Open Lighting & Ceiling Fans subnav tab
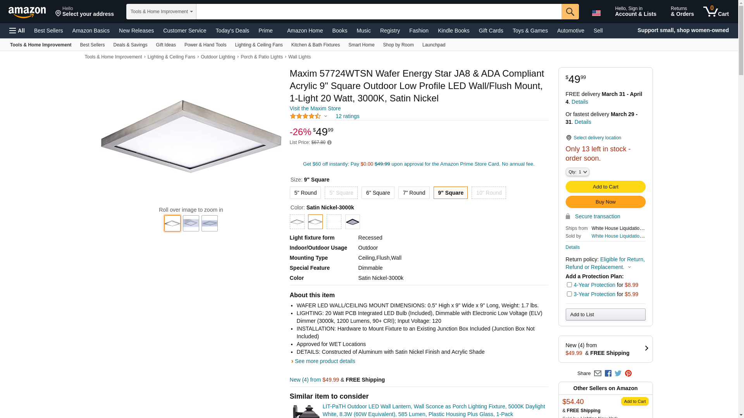The height and width of the screenshot is (418, 744). pos(258,45)
